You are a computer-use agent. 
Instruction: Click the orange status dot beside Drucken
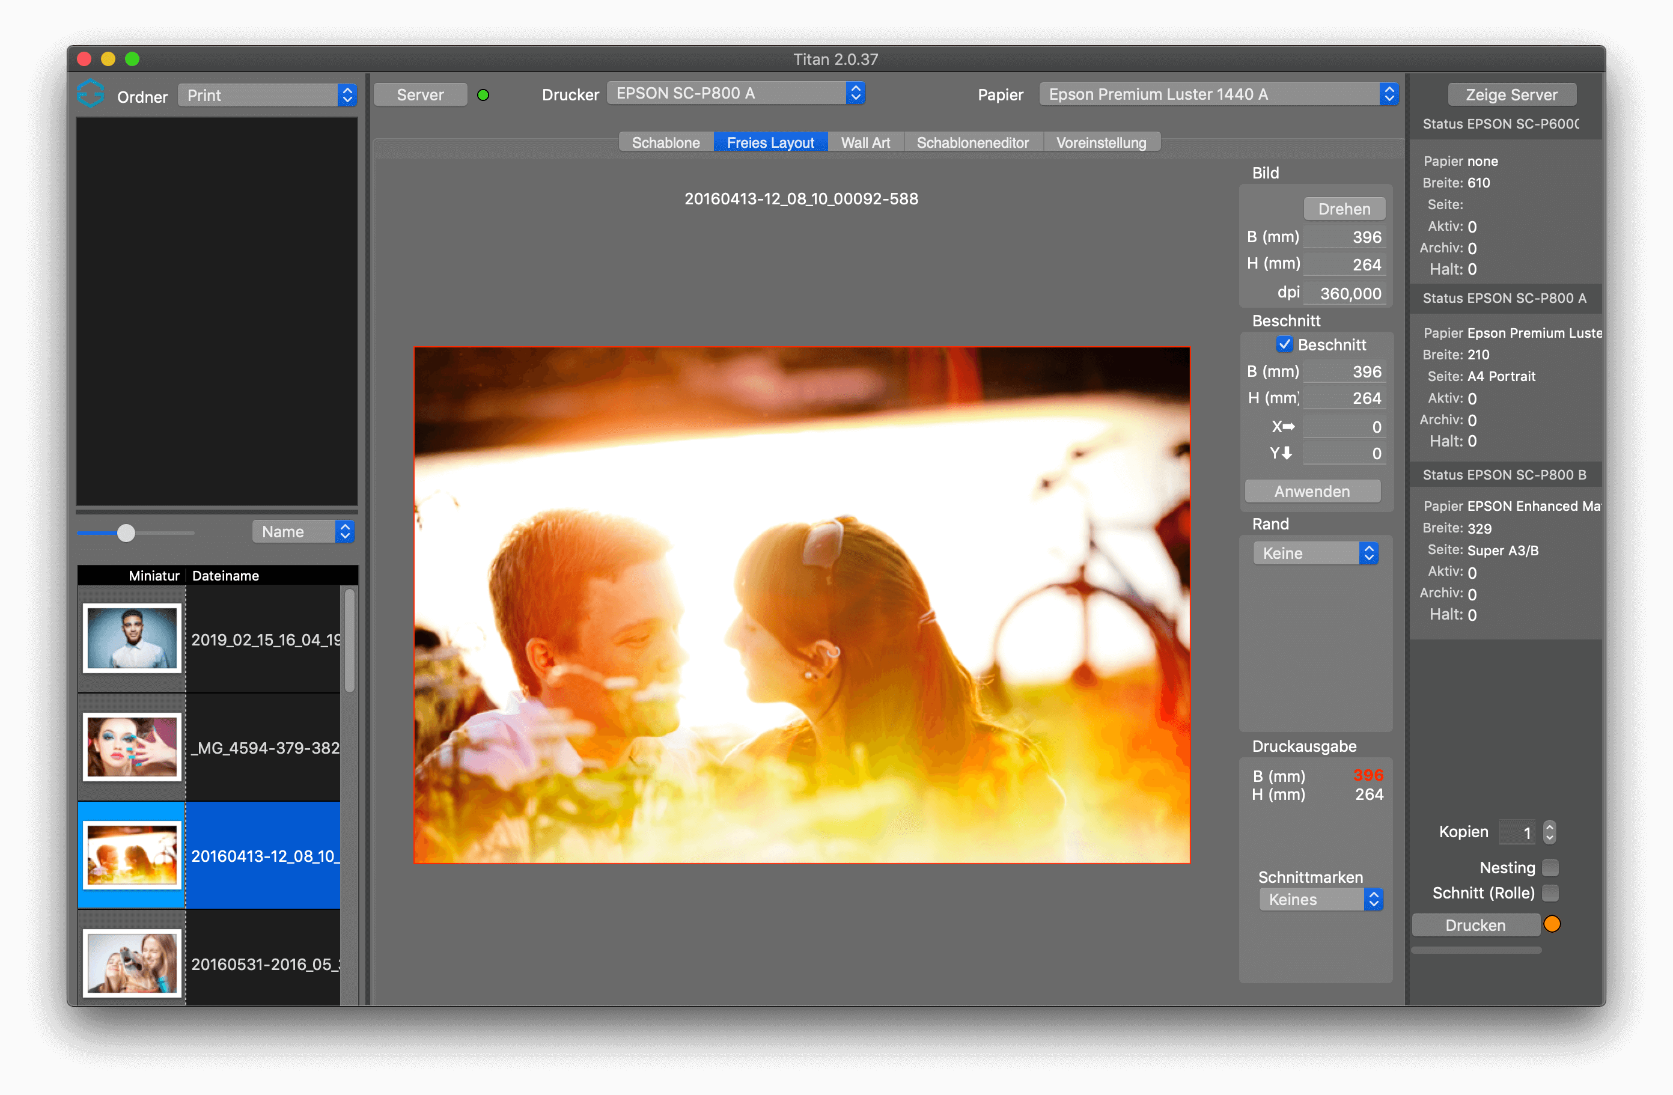(x=1552, y=924)
